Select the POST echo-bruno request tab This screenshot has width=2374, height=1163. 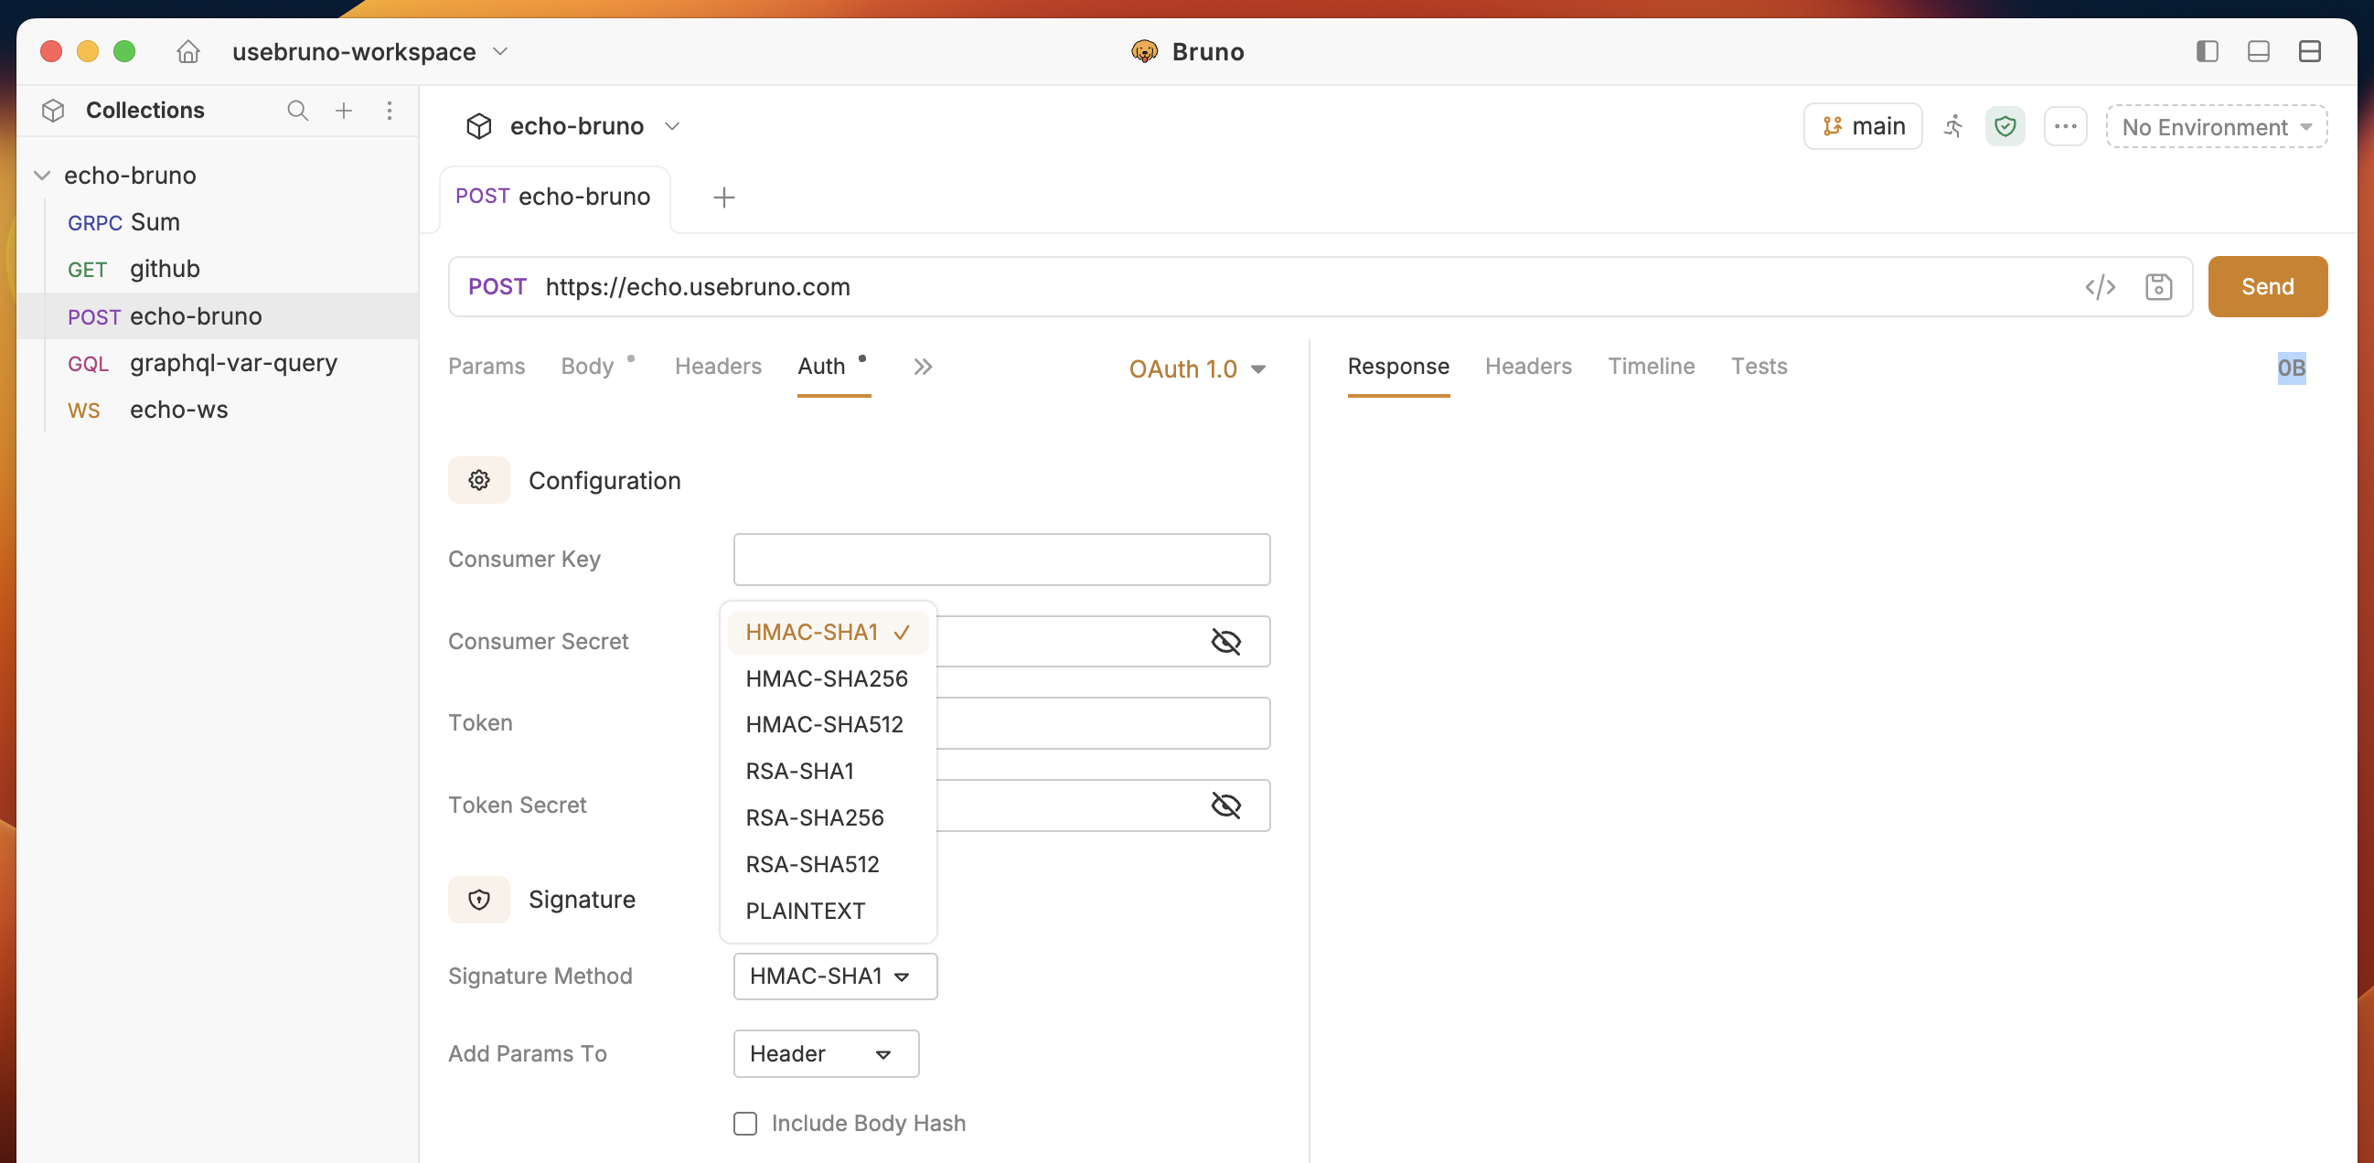[x=554, y=197]
